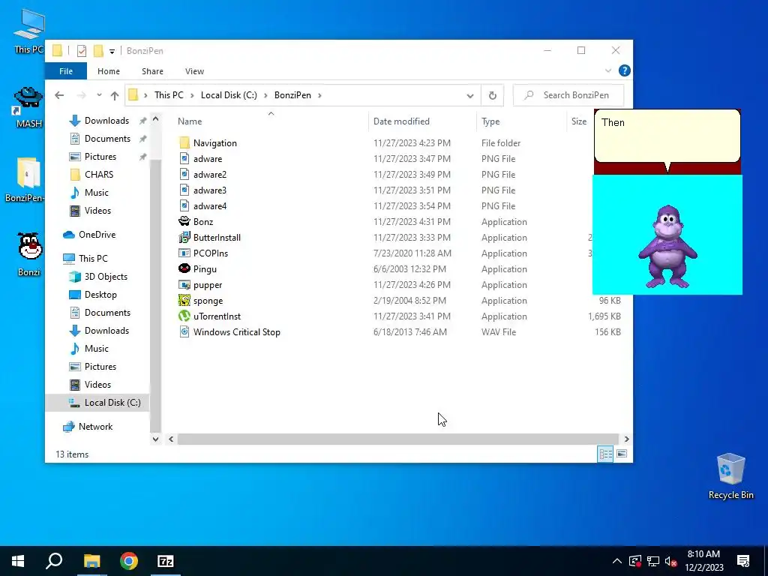
Task: Open Explorer help question mark icon
Action: tap(624, 71)
